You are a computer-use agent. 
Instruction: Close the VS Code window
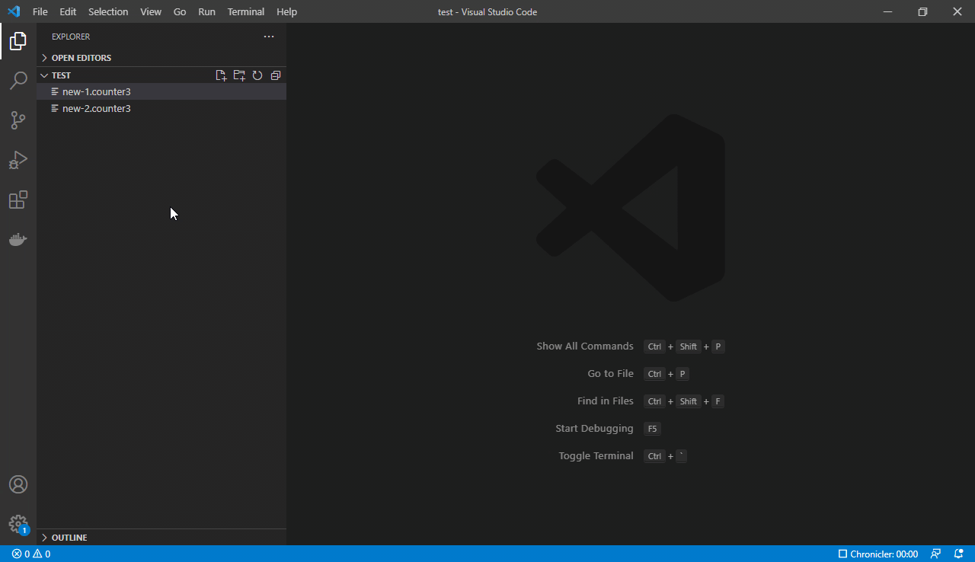pos(957,11)
